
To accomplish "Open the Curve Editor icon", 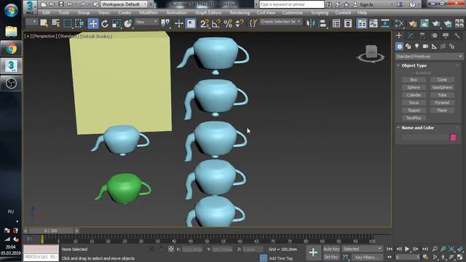I will [374, 23].
